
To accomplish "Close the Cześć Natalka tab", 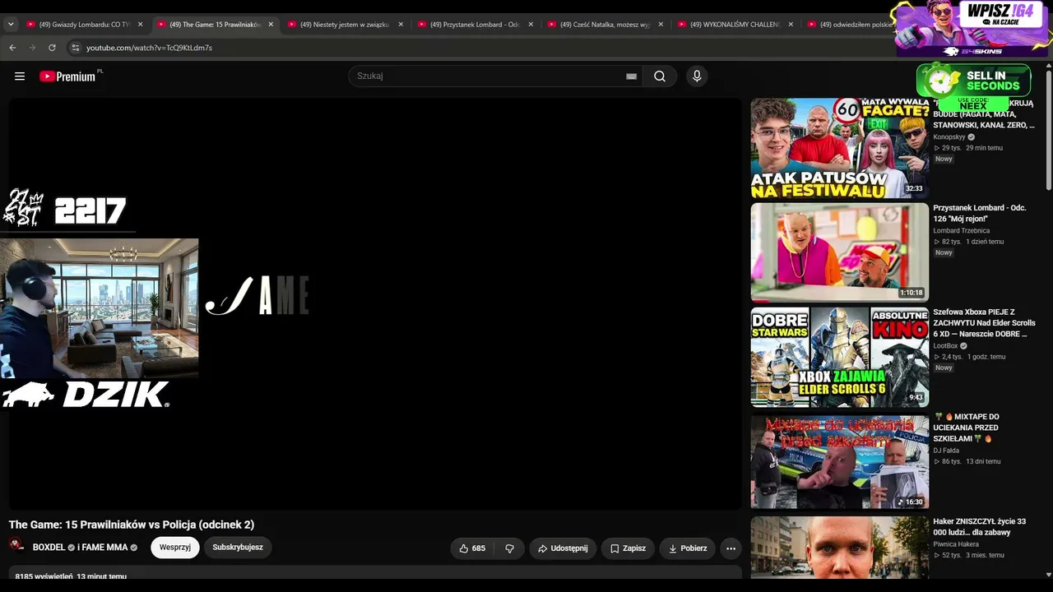I will [661, 25].
